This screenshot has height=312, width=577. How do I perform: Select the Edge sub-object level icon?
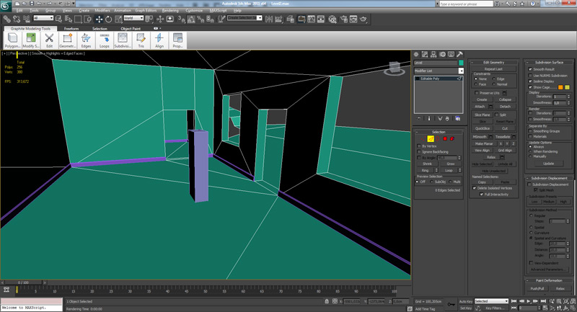[430, 138]
